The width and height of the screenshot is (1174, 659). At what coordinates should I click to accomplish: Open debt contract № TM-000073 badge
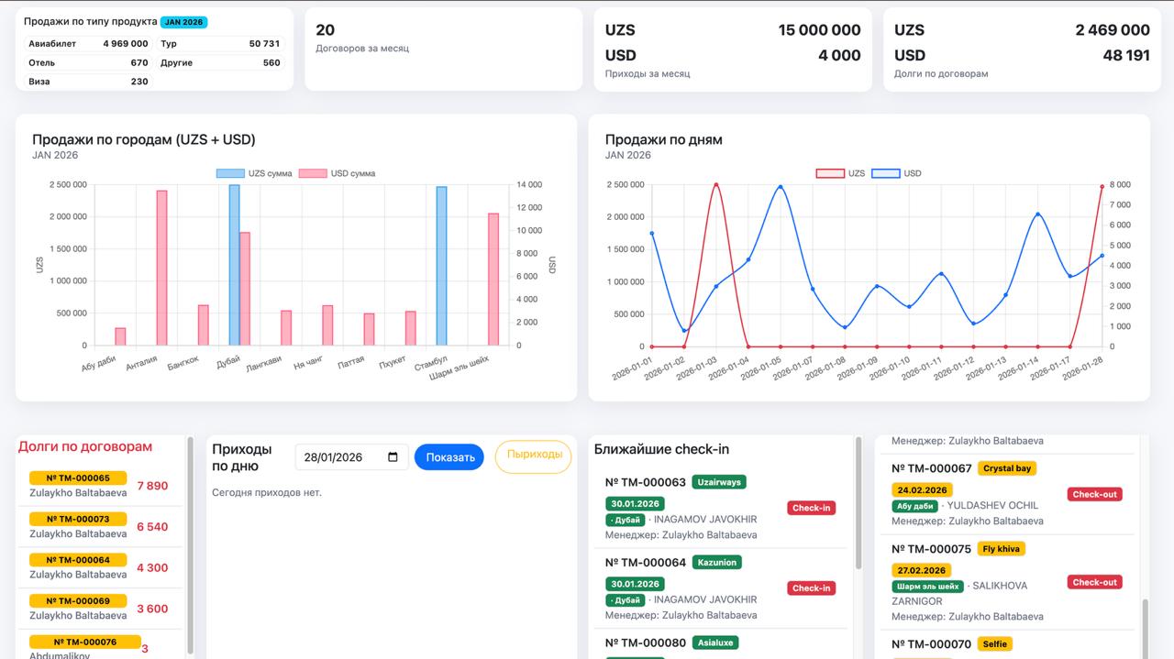click(78, 519)
